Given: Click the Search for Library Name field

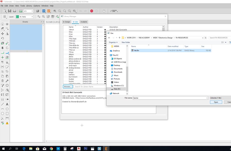Looking at the screenshot, I should click(x=90, y=87).
